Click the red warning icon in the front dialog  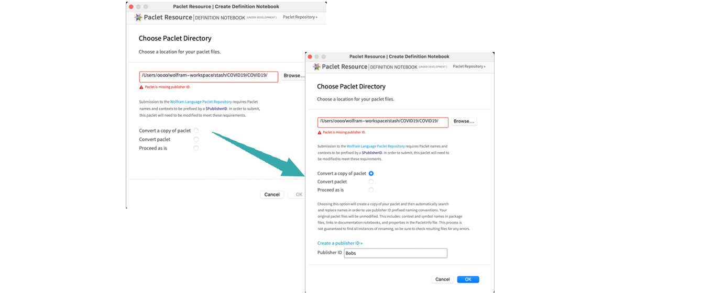click(320, 133)
